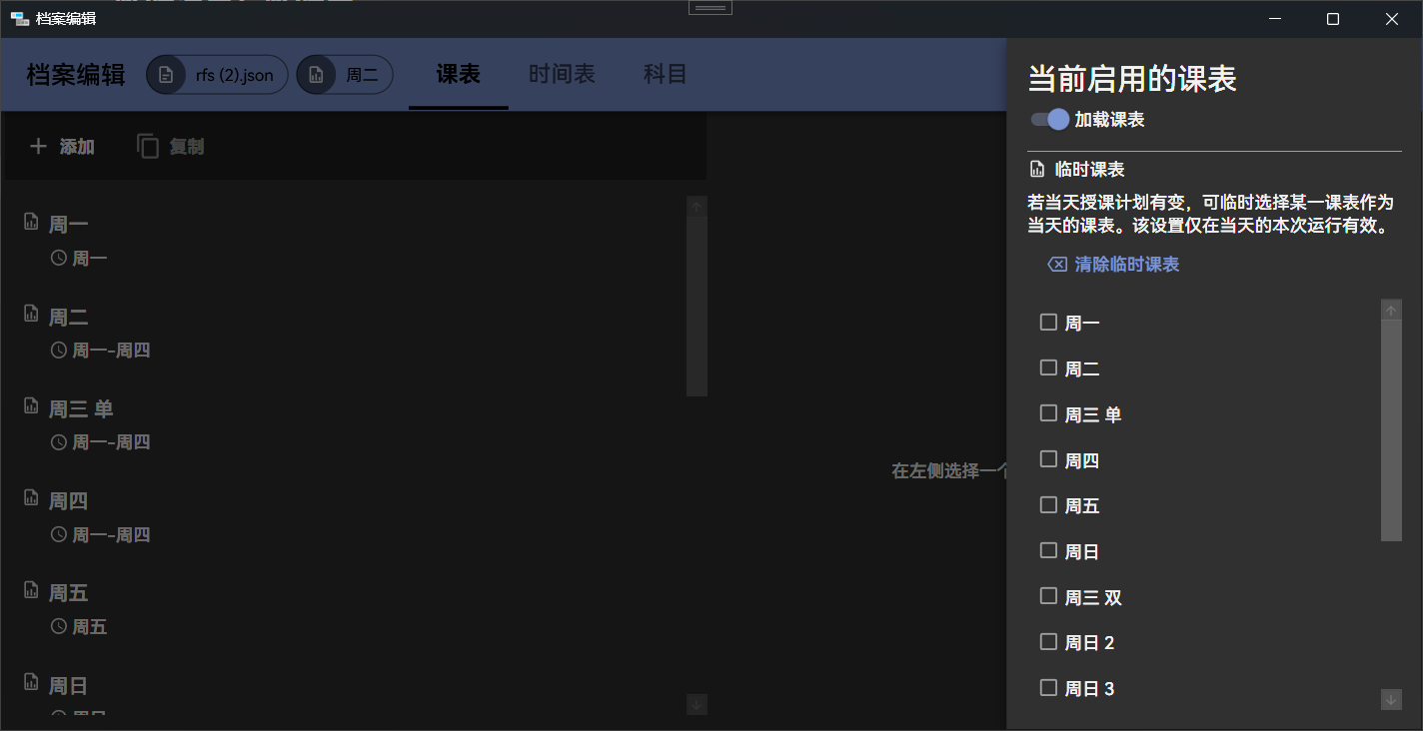Click the 复制 copy icon
Image resolution: width=1423 pixels, height=731 pixels.
point(148,147)
